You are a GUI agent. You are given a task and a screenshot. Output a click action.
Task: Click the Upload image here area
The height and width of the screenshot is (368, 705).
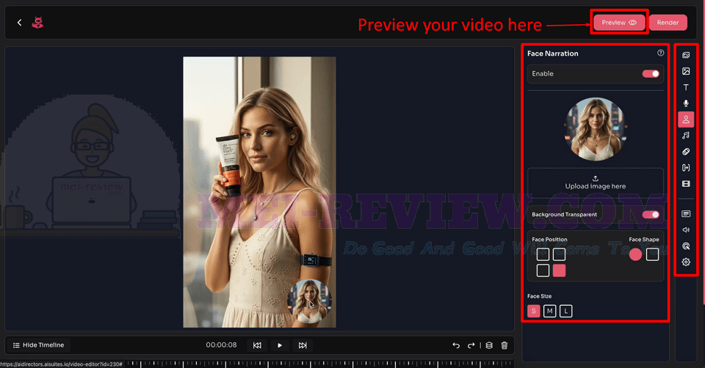[596, 183]
